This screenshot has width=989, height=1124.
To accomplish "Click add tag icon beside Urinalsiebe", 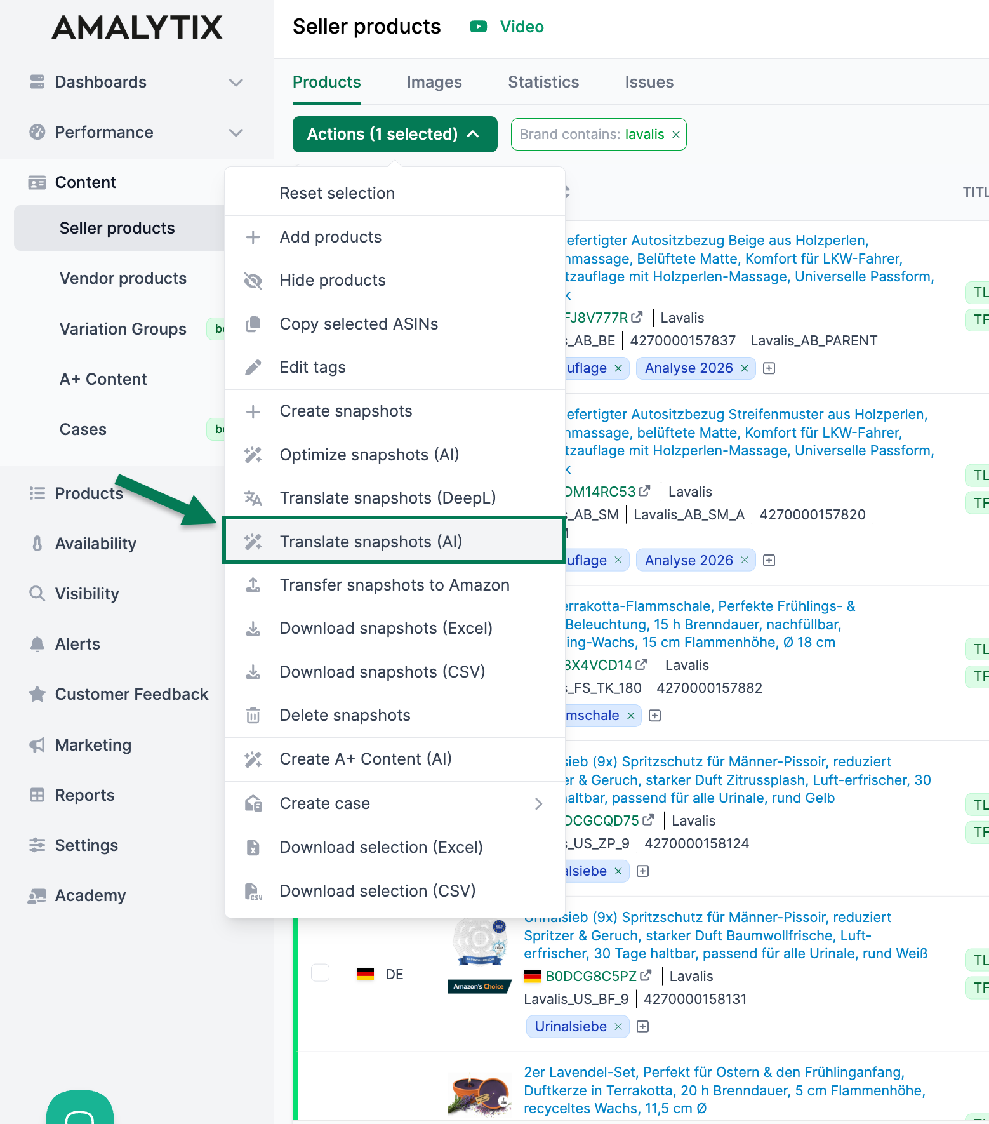I will pos(642,1027).
